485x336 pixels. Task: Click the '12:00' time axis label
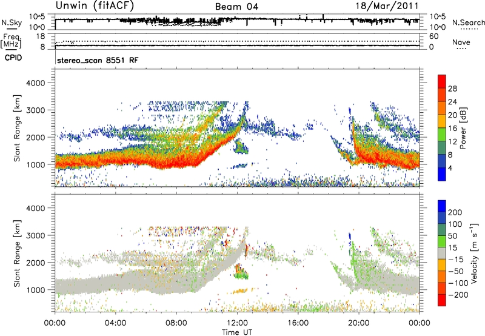tap(237, 323)
